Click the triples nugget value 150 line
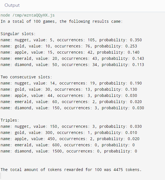Viewport: 165px width, 180px height. (x=71, y=126)
